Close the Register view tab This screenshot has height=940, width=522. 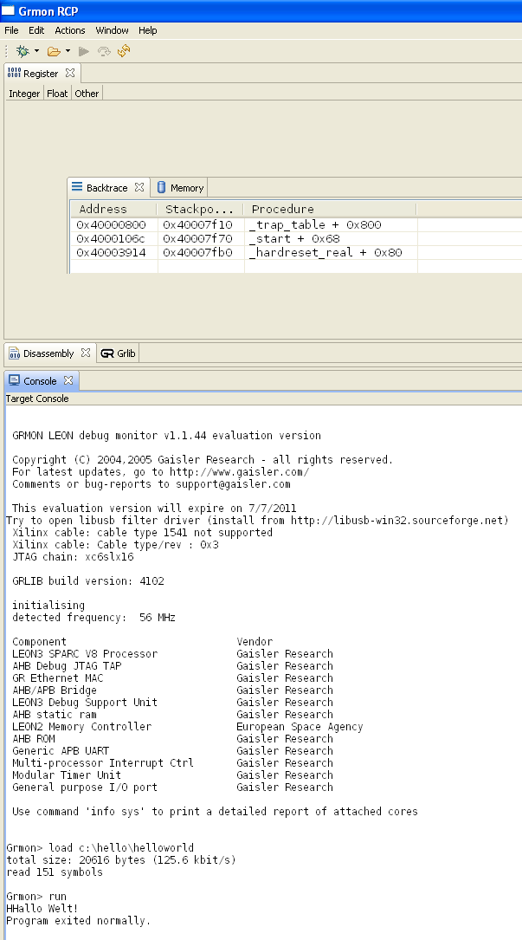tap(70, 73)
